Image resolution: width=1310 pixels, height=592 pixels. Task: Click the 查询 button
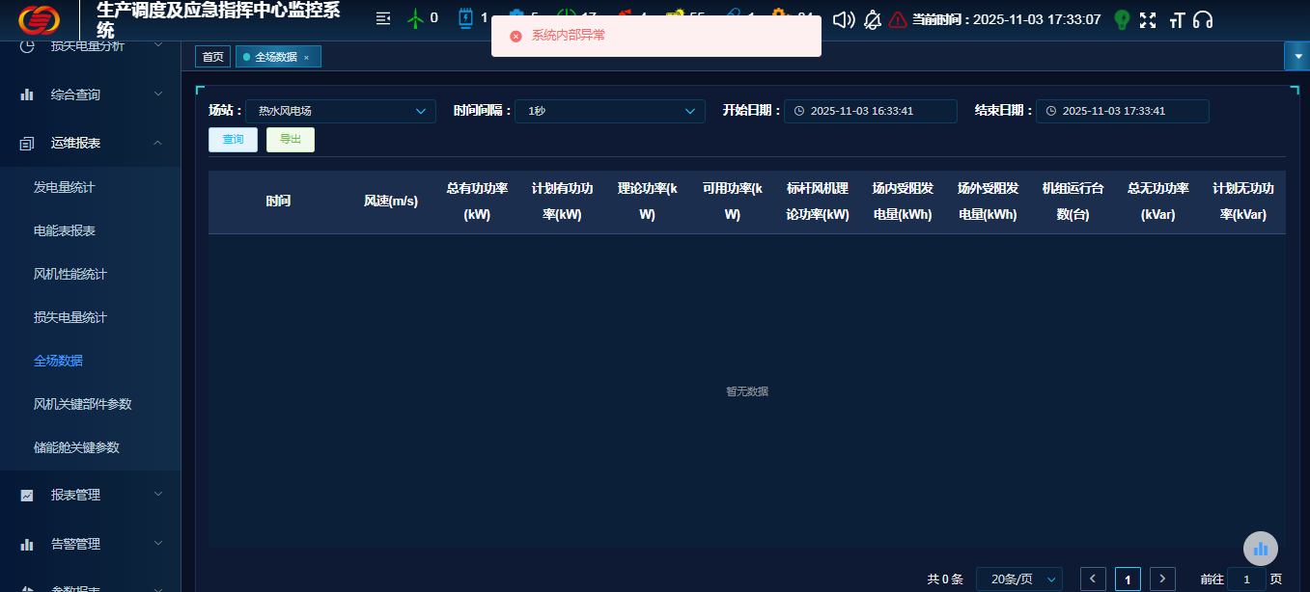coord(233,140)
